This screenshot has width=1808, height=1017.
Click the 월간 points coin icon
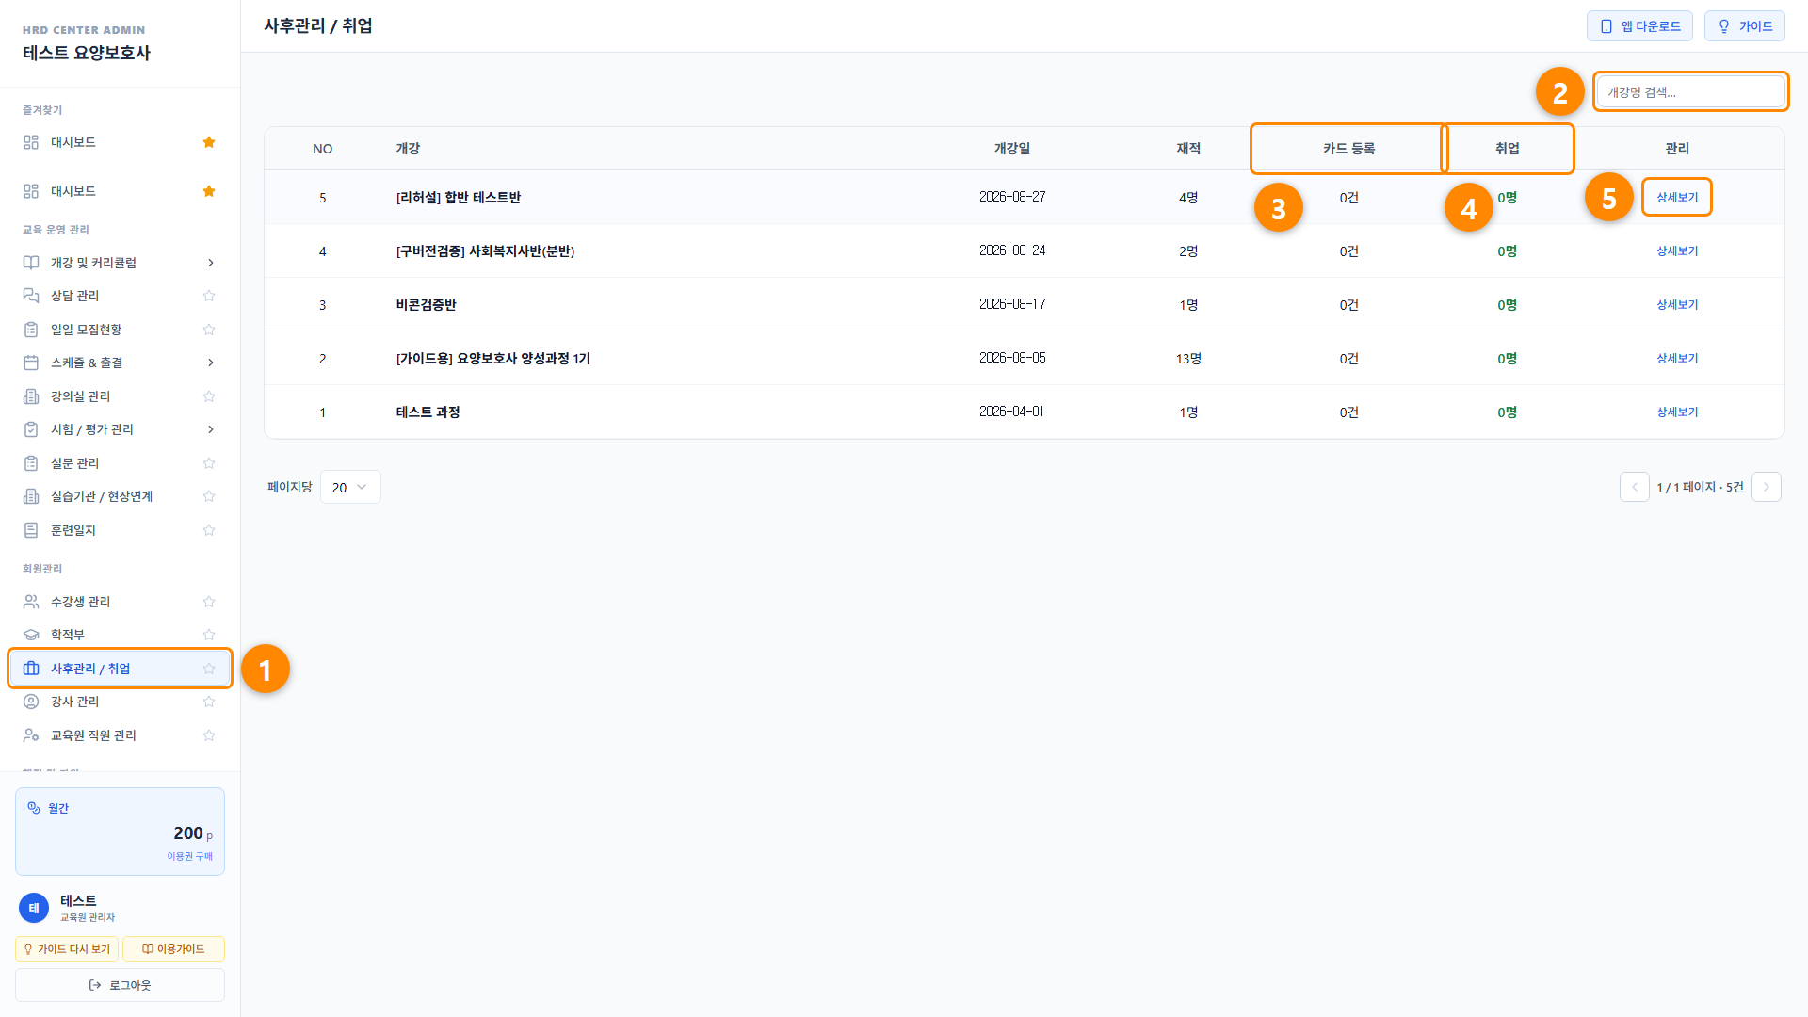coord(34,808)
